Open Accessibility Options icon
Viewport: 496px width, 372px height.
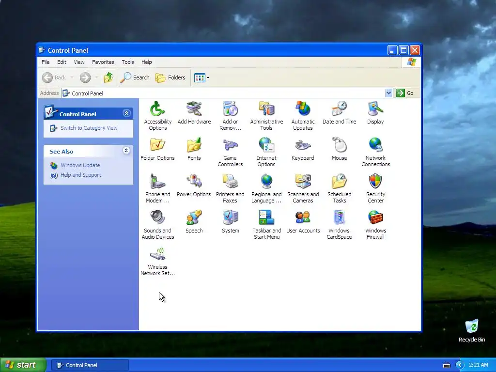pyautogui.click(x=157, y=116)
